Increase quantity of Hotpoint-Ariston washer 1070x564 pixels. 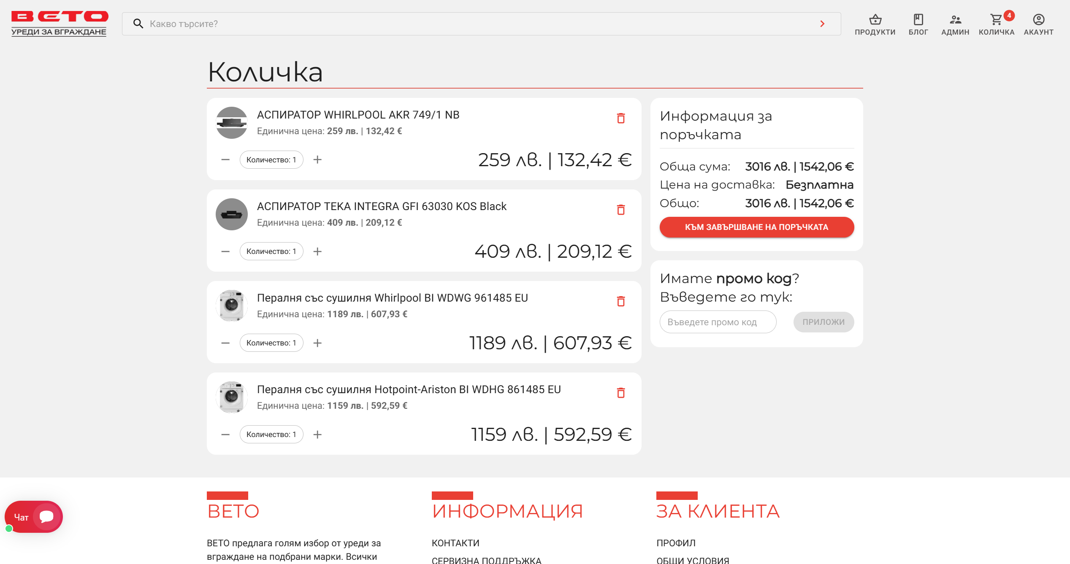(x=317, y=434)
